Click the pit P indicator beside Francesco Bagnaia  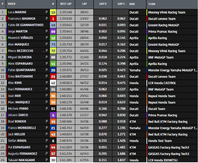pyautogui.click(x=47, y=19)
